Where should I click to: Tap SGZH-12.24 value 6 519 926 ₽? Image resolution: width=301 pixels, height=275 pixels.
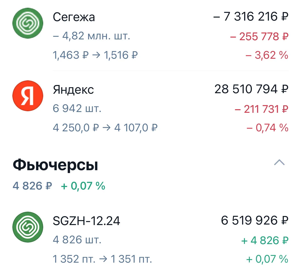point(255,220)
